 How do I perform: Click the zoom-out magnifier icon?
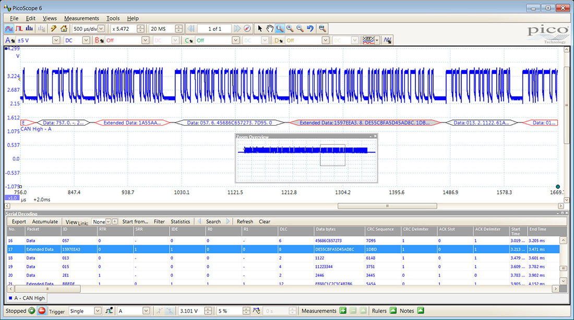pos(300,29)
